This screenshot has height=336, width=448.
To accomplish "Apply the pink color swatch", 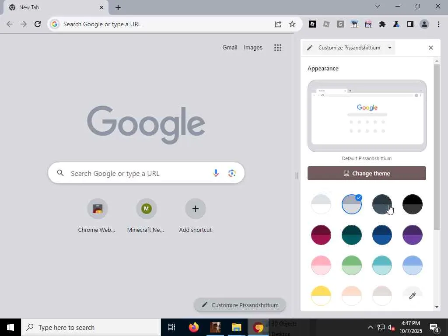I will [x=321, y=266].
